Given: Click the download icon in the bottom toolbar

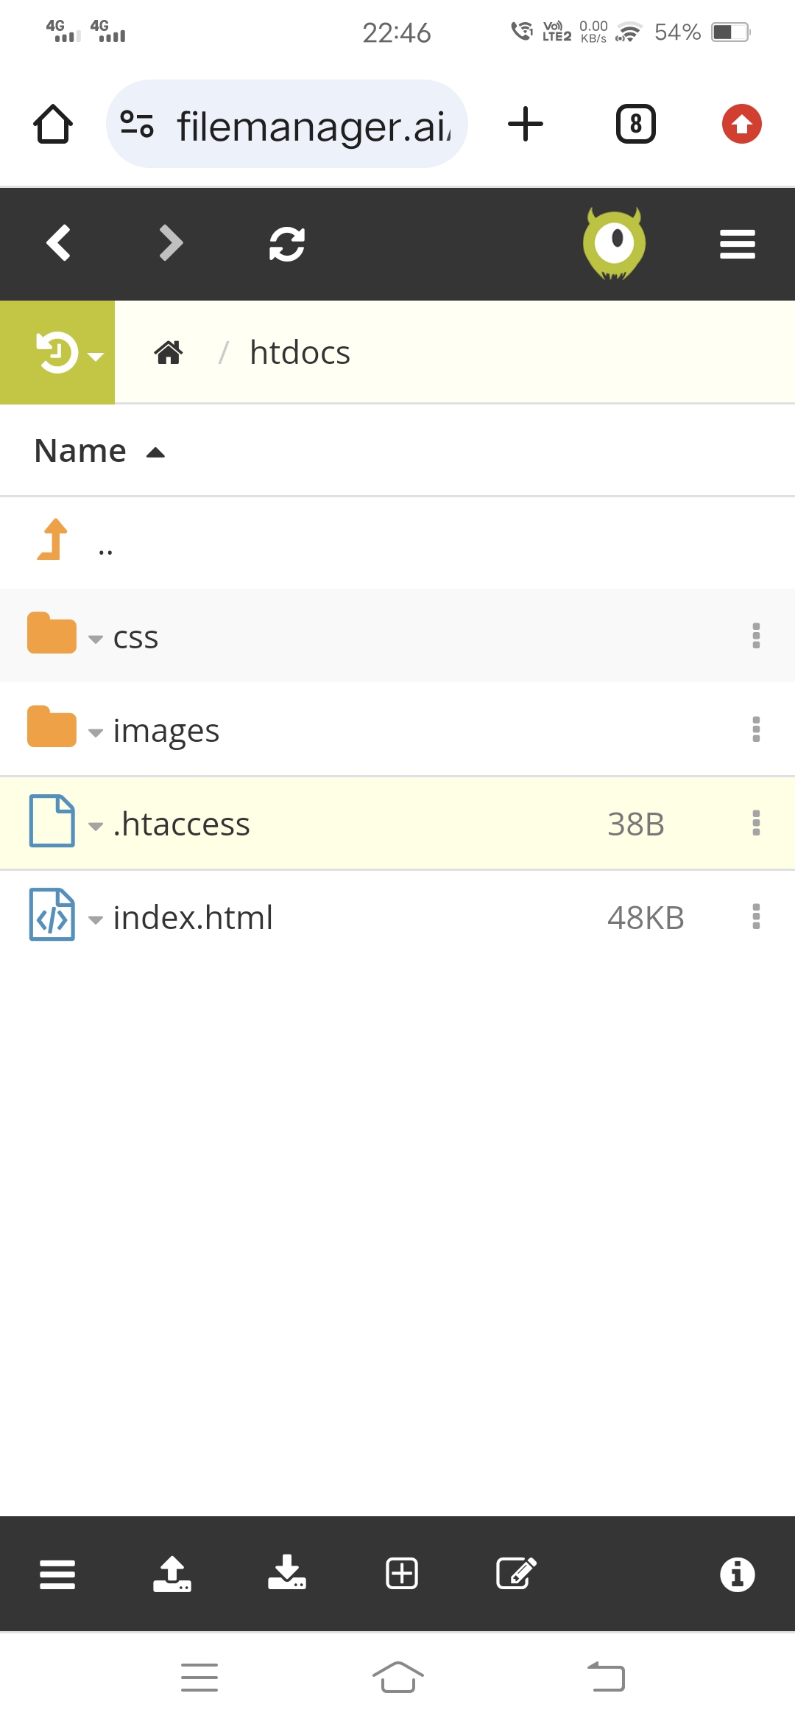Looking at the screenshot, I should tap(287, 1574).
